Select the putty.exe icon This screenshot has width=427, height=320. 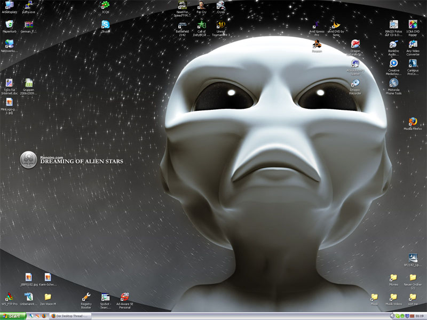[28, 5]
